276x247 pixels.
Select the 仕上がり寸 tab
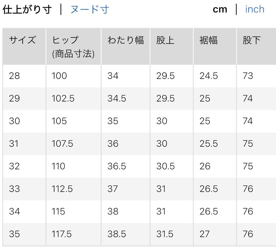pos(27,9)
